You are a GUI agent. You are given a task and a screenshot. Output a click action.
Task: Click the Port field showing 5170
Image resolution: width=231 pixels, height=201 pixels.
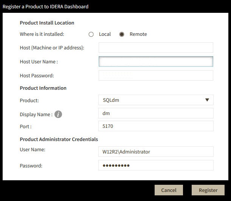click(x=156, y=126)
